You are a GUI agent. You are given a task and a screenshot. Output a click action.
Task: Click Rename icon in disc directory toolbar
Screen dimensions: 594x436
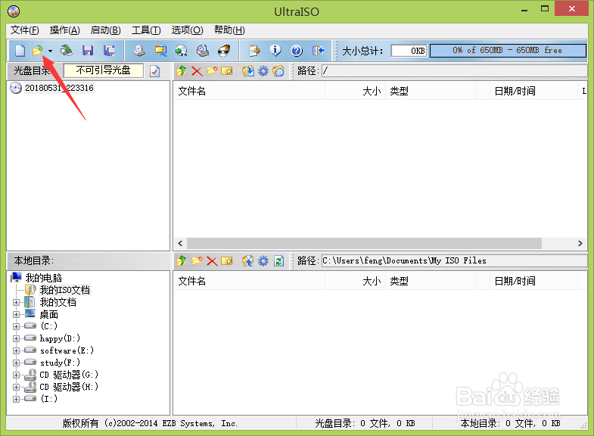click(227, 71)
